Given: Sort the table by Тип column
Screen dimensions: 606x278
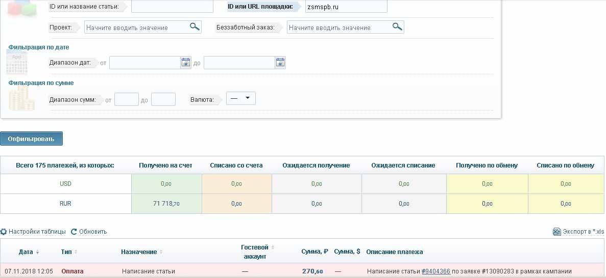Looking at the screenshot, I should pos(76,252).
